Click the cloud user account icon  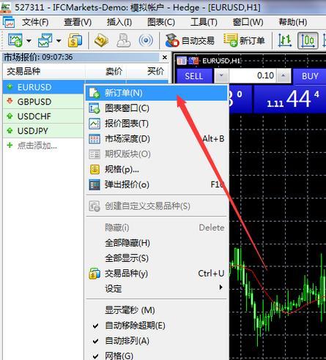point(124,40)
